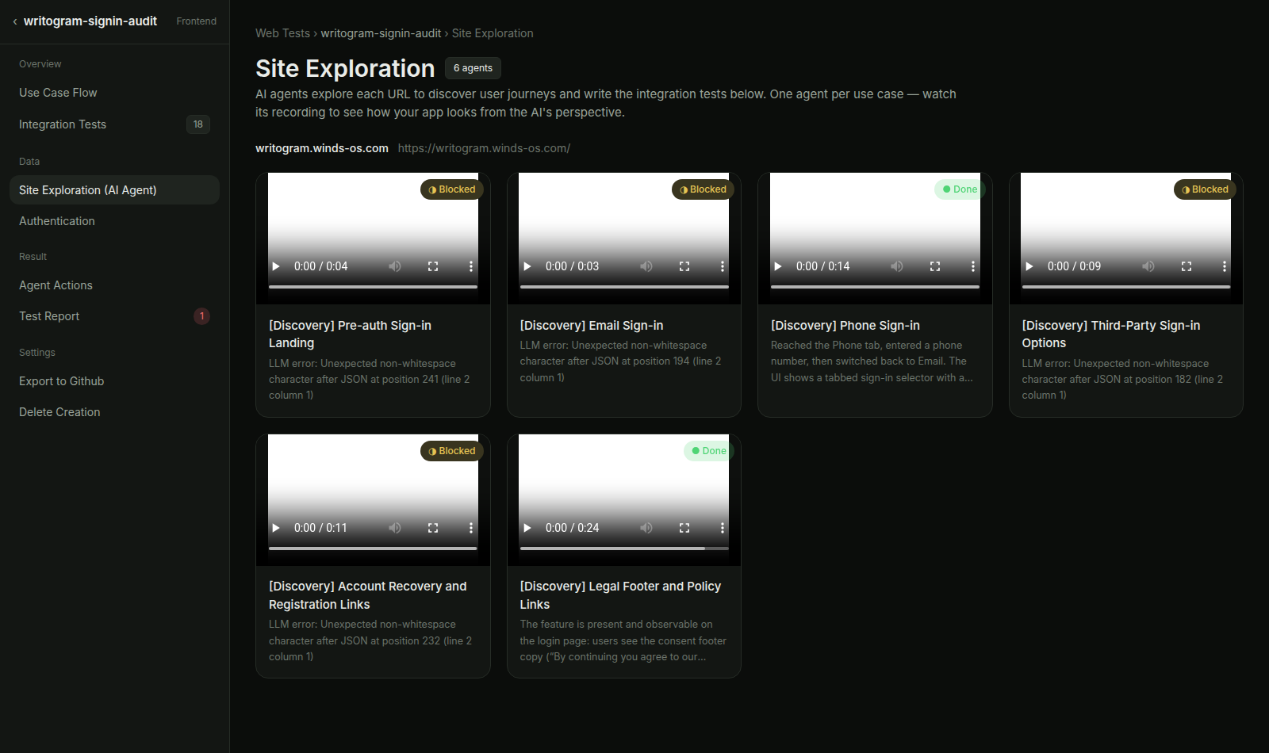The width and height of the screenshot is (1269, 753).
Task: Open Authentication in sidebar
Action: [x=114, y=221]
